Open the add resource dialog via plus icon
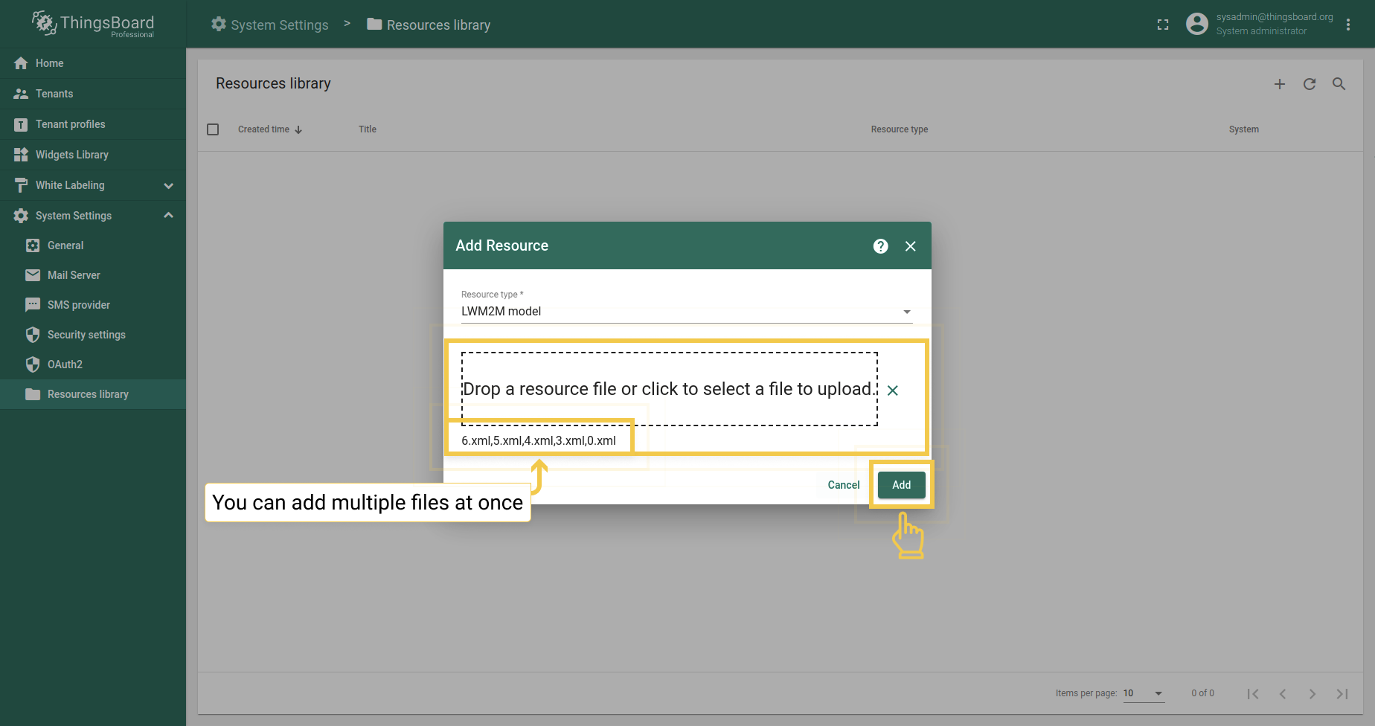The image size is (1375, 726). click(x=1280, y=84)
